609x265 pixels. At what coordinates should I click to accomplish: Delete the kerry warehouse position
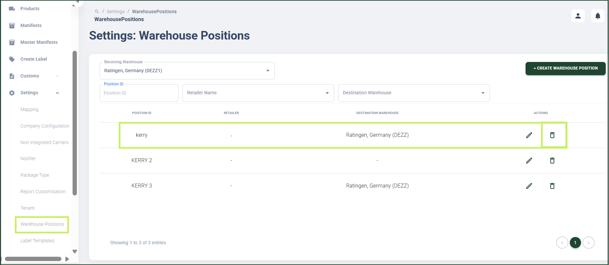click(x=552, y=135)
